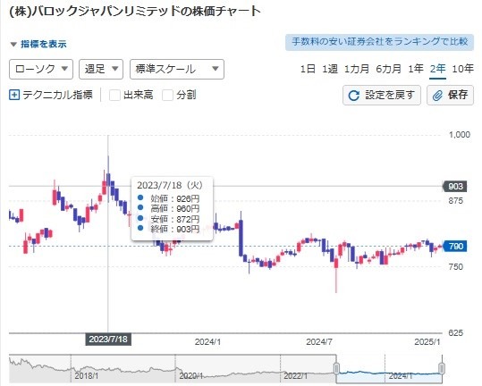
Task: Click the 2023/7/18 crosshair date label
Action: coord(108,340)
